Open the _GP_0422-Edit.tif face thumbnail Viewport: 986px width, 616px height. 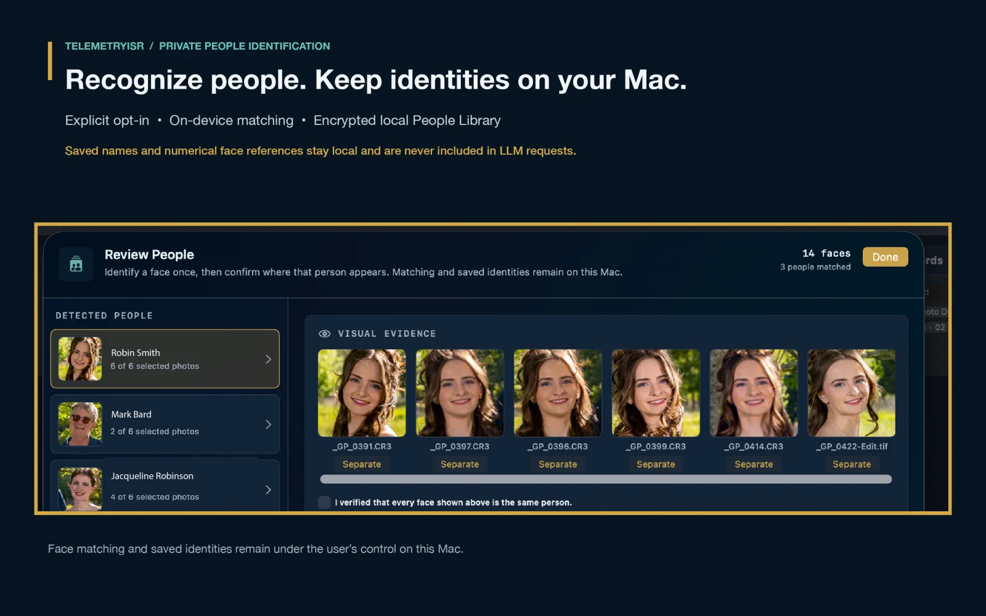pyautogui.click(x=852, y=393)
